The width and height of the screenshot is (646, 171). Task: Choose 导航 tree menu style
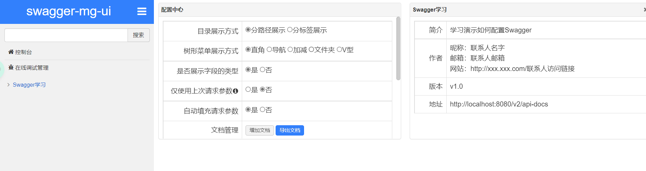pos(269,49)
